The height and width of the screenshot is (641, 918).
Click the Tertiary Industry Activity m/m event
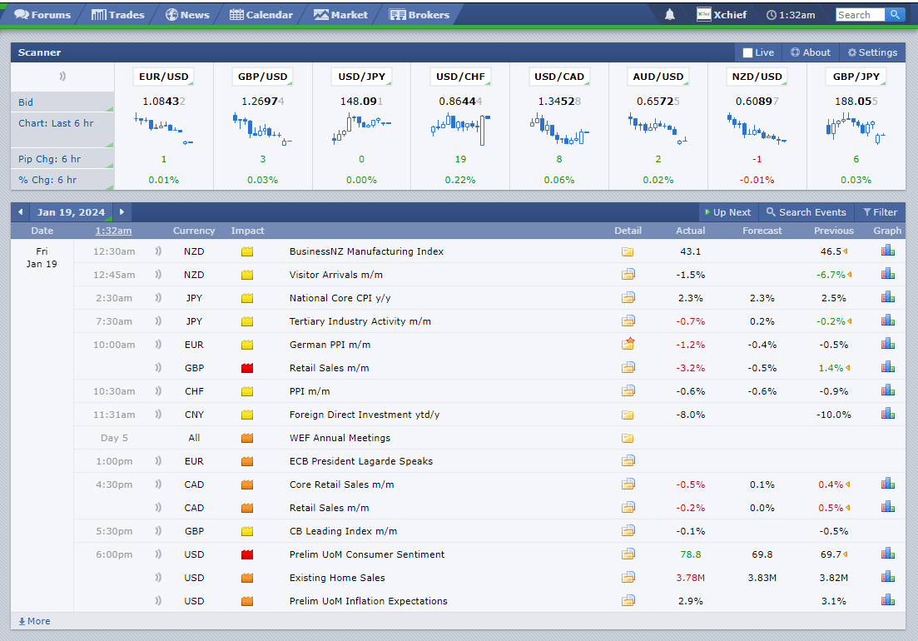tap(360, 321)
